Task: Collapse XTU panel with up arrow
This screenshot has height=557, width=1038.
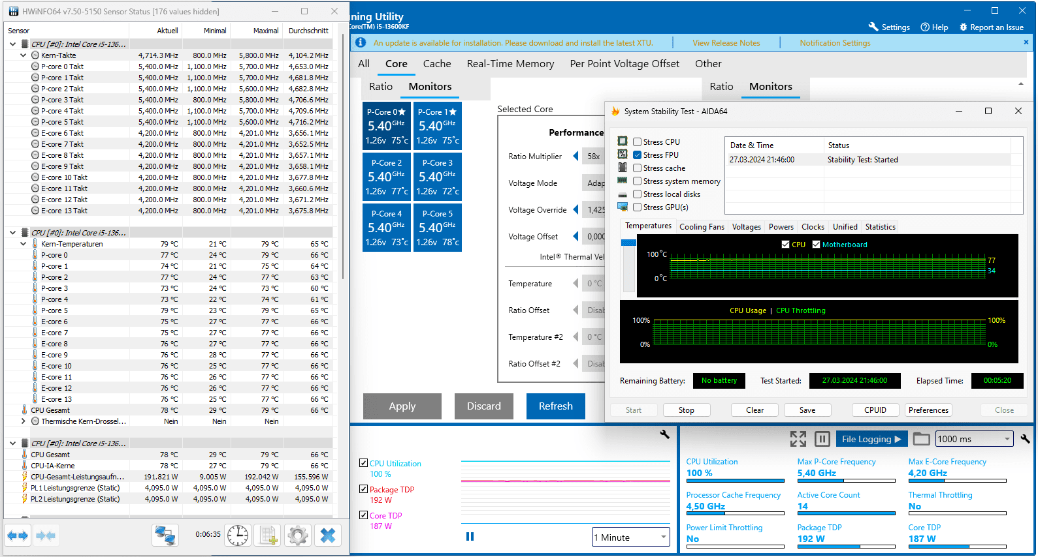Action: [x=1021, y=83]
